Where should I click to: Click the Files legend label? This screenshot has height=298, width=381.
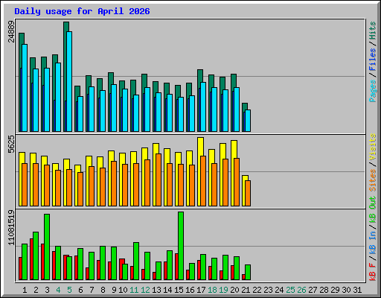[x=373, y=60]
